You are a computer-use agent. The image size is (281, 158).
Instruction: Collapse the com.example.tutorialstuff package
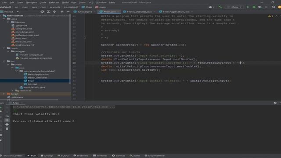click(x=16, y=71)
